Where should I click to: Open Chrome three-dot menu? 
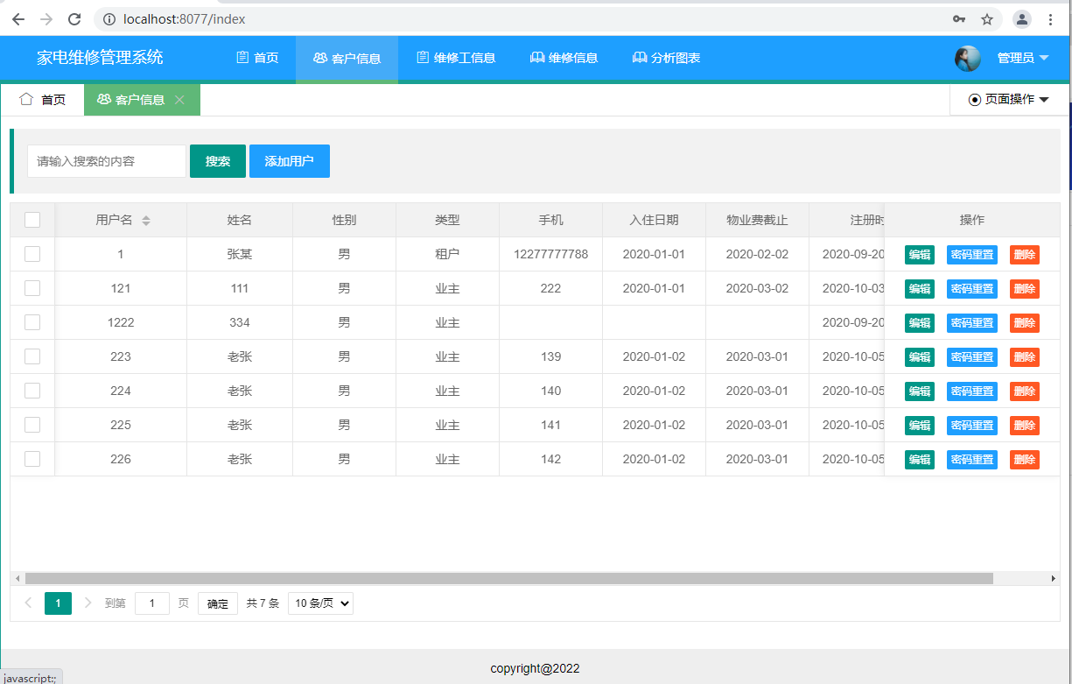point(1051,19)
